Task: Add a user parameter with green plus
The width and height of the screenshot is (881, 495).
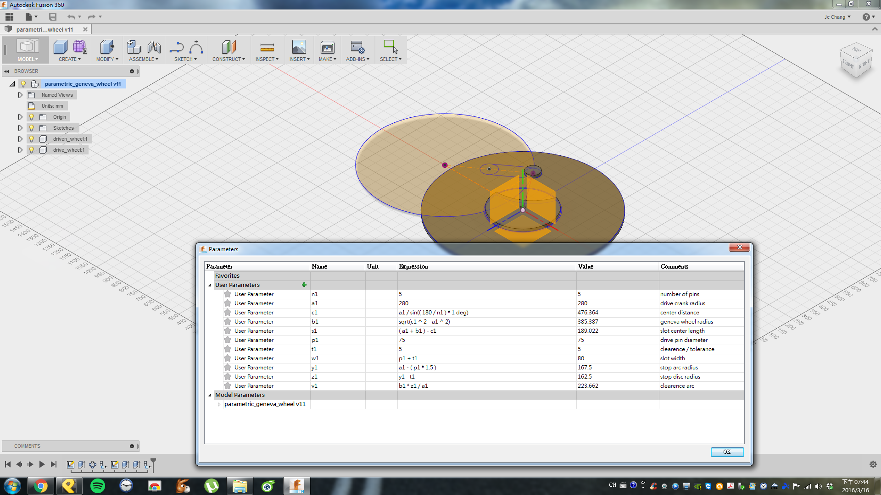Action: 304,285
